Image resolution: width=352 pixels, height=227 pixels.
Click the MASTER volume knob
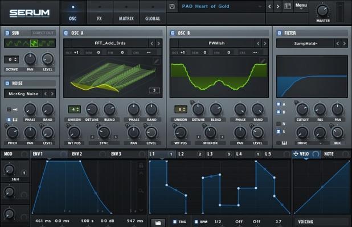(322, 10)
